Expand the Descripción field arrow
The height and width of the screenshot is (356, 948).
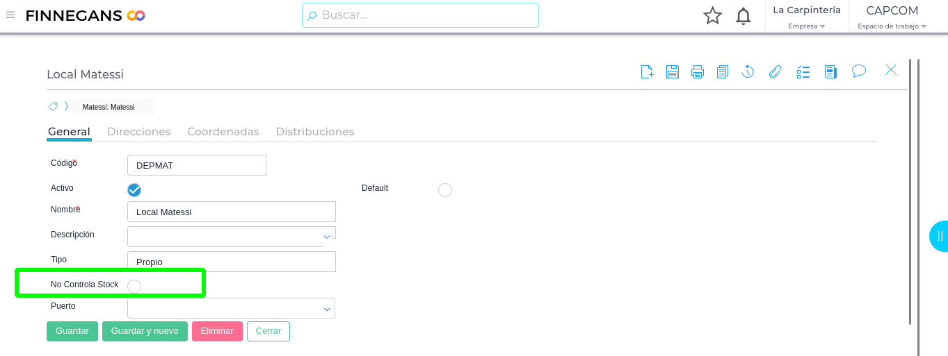click(327, 237)
